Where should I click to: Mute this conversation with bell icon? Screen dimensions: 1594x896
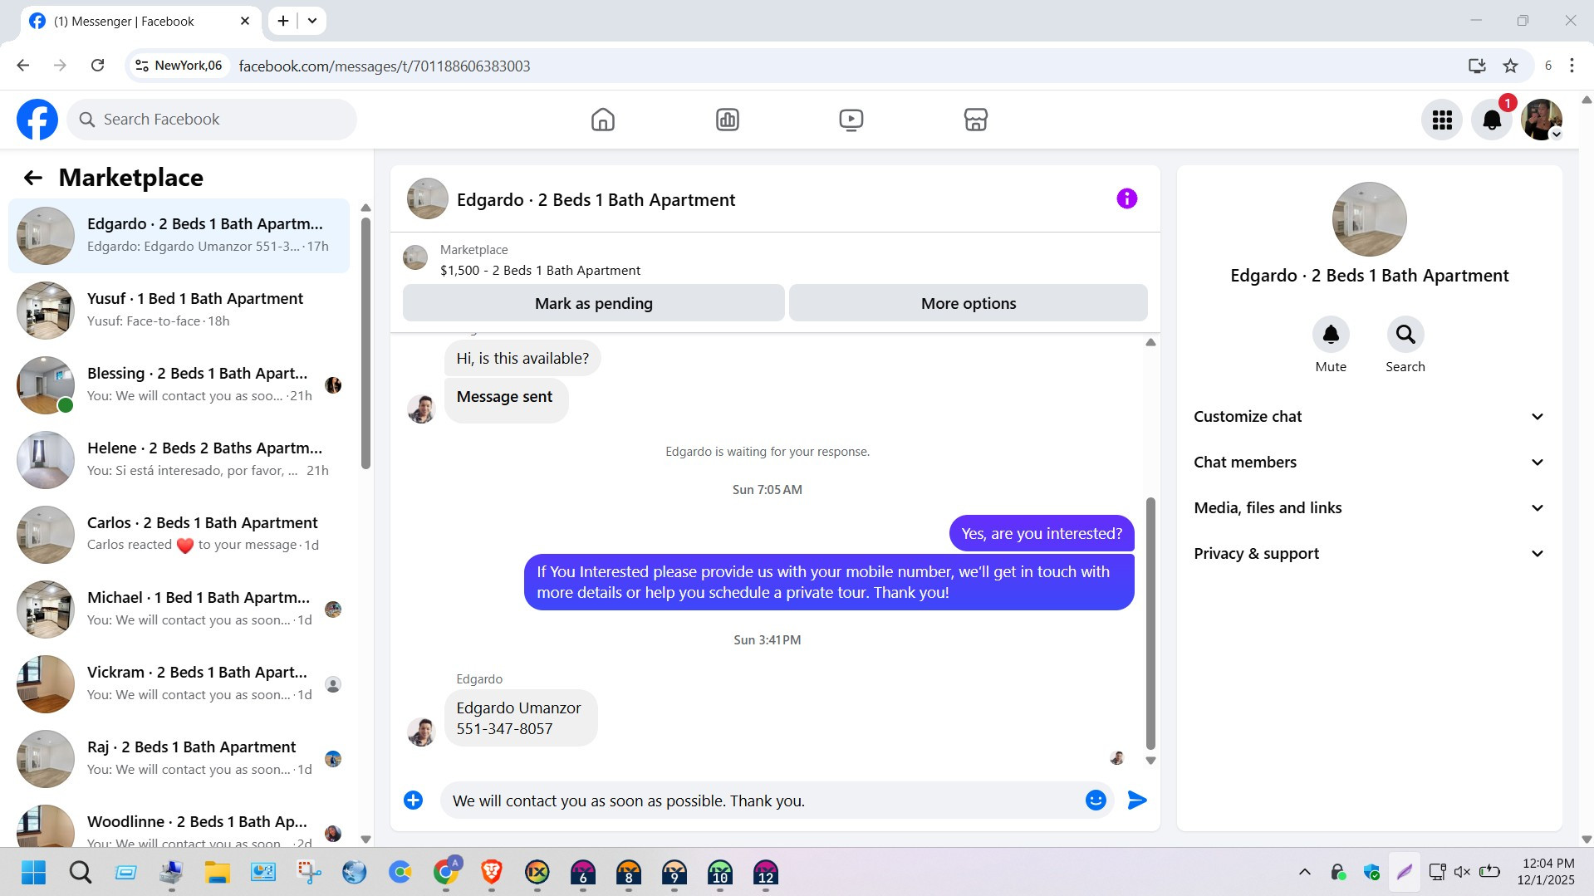[1331, 335]
